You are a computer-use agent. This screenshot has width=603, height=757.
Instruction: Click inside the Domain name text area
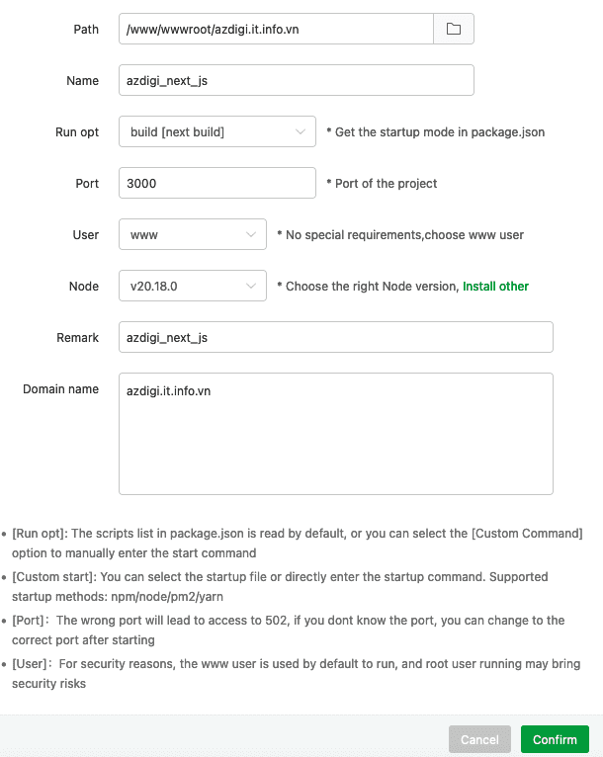tap(335, 433)
